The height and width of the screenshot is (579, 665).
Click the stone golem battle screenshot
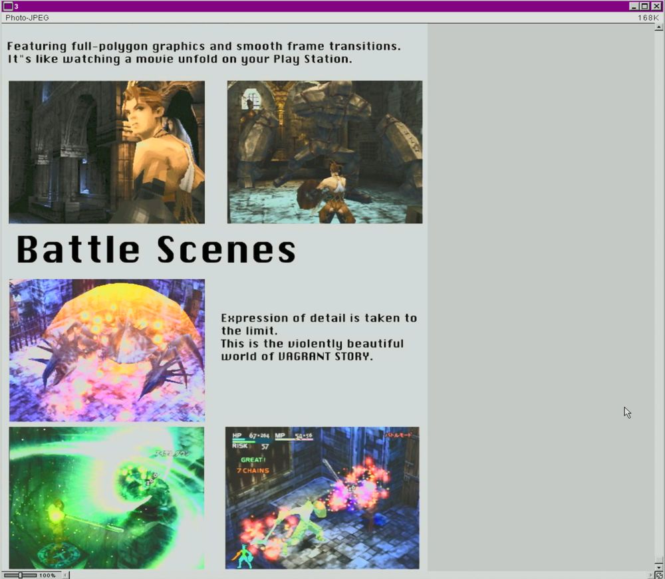tap(325, 152)
